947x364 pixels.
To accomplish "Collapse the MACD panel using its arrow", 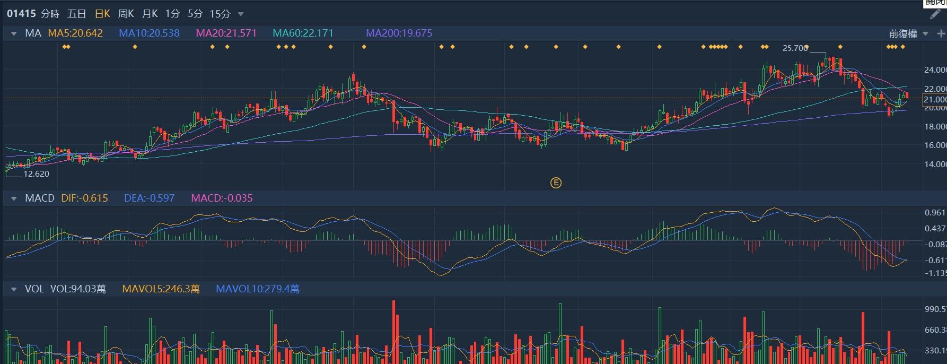I will pos(14,198).
